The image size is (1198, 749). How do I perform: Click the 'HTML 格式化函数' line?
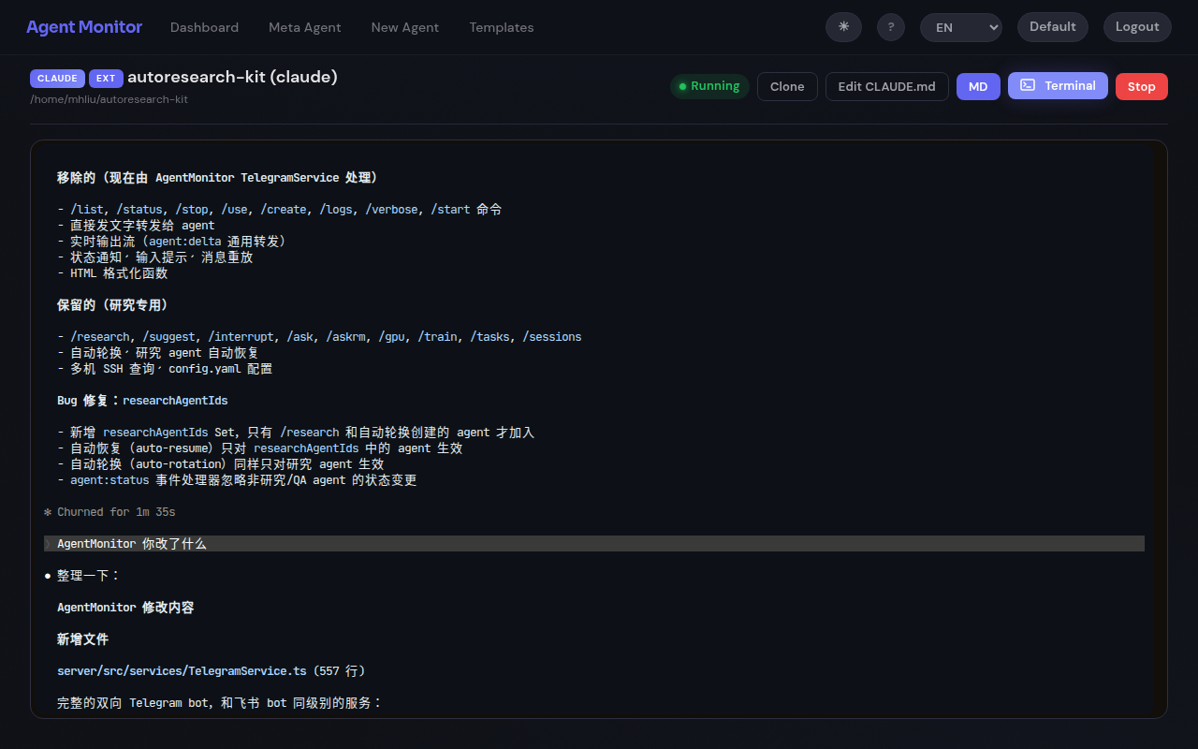pos(112,273)
